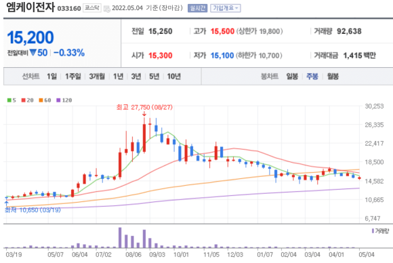Select the 1주일 line chart period
393x263 pixels.
click(x=73, y=76)
